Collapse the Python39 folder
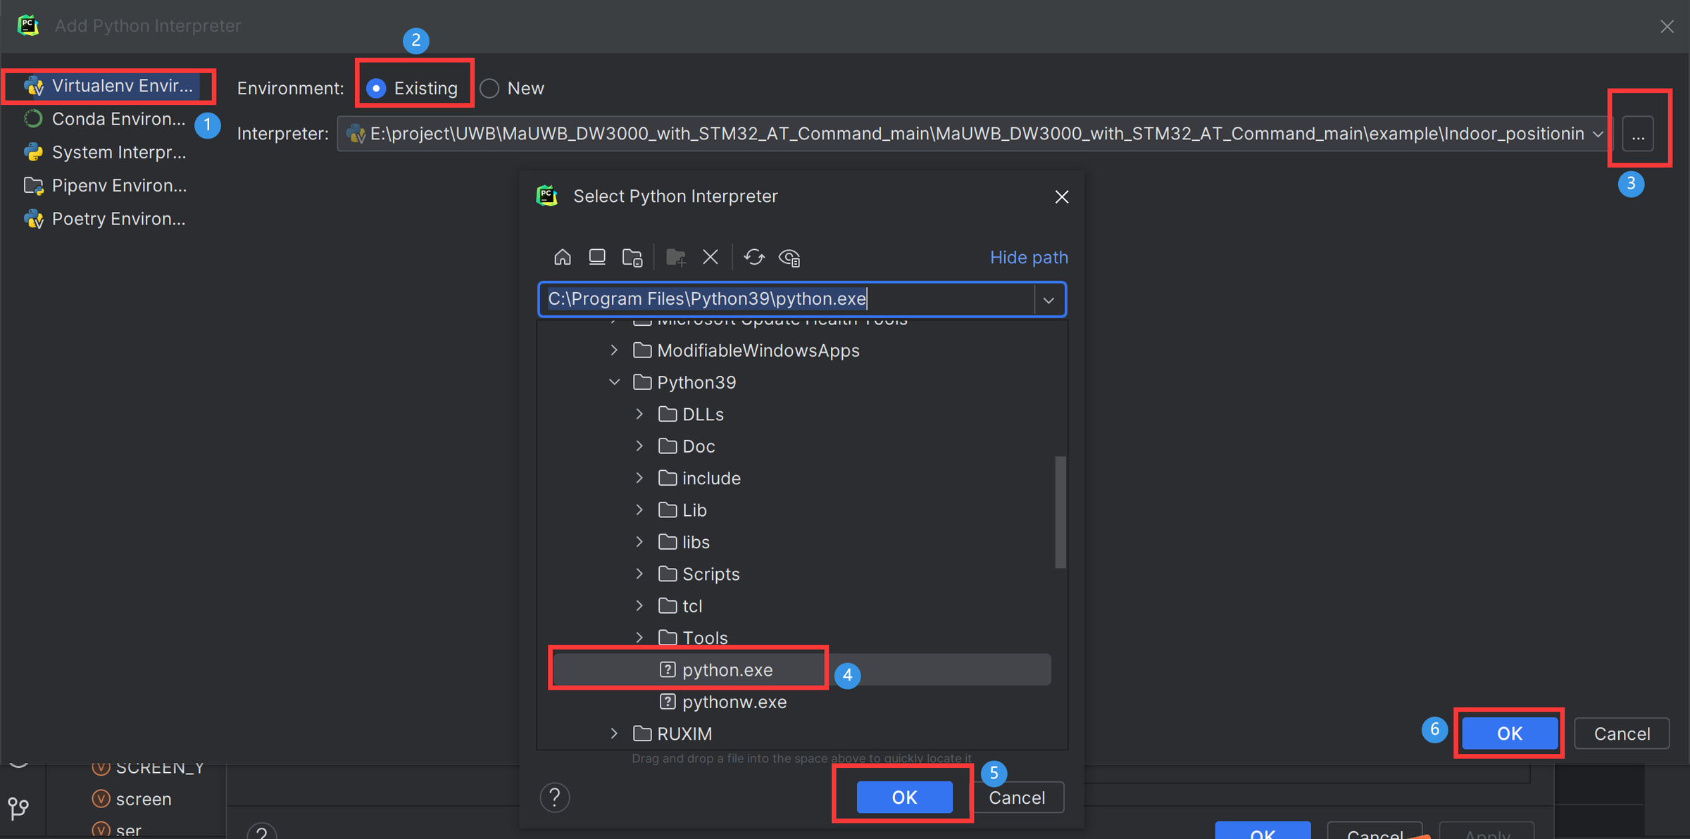The height and width of the screenshot is (839, 1690). coord(615,381)
